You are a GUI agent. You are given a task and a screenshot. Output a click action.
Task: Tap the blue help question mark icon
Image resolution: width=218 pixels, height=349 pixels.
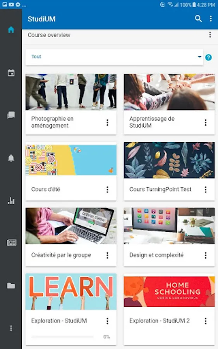[208, 57]
